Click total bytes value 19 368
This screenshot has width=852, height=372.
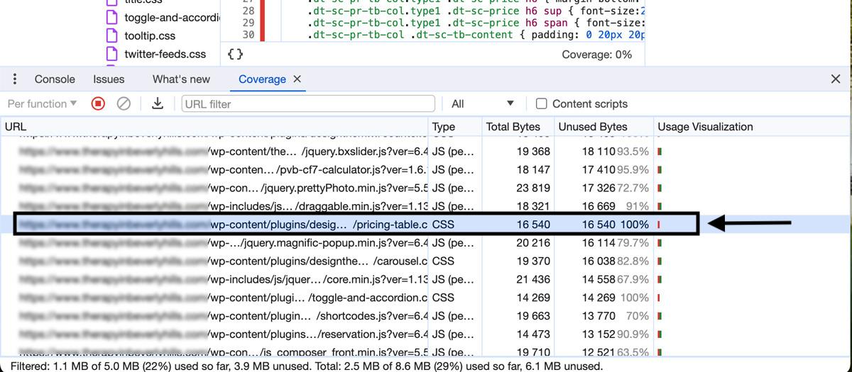pos(533,151)
